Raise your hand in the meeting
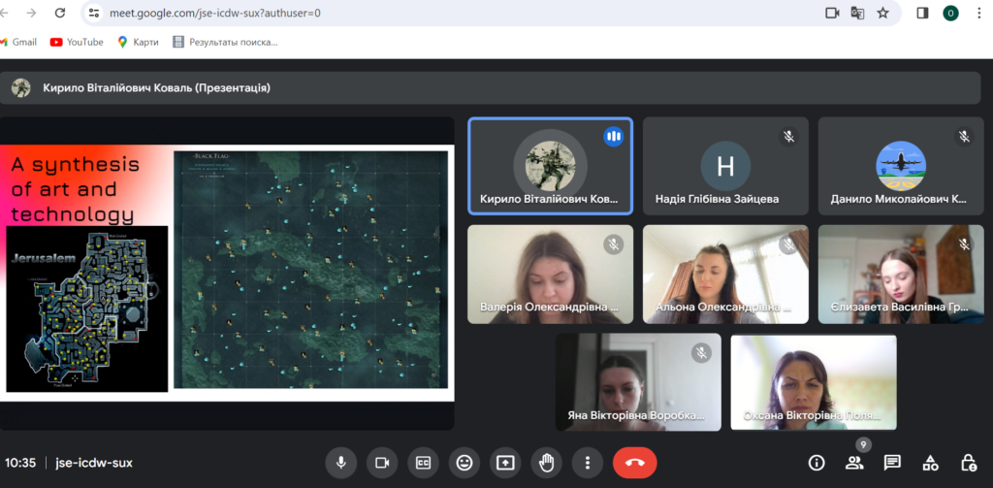The height and width of the screenshot is (488, 993). (x=547, y=462)
